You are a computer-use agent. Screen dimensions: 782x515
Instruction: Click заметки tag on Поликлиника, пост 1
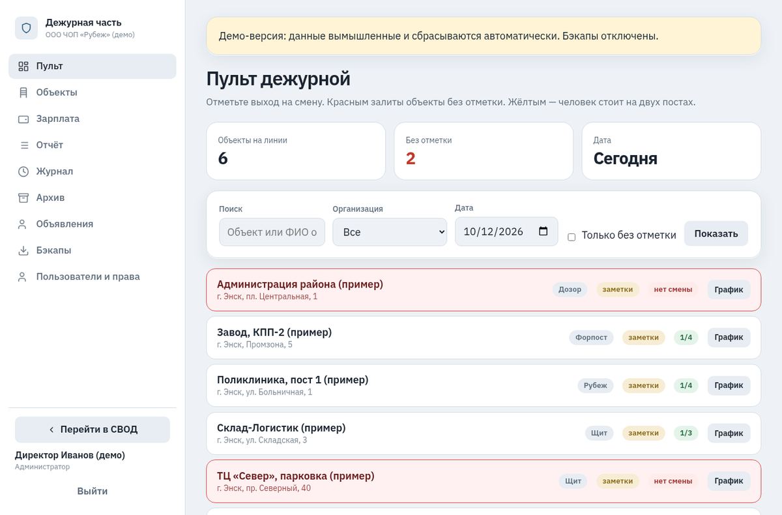pyautogui.click(x=644, y=385)
